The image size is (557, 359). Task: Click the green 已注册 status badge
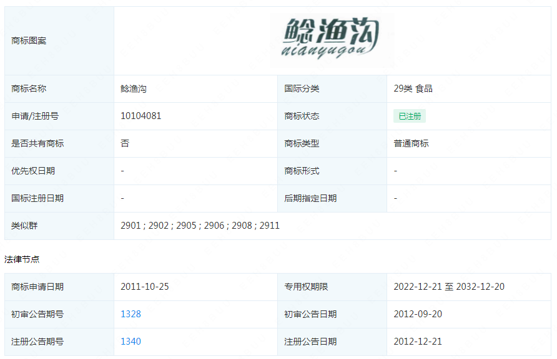click(410, 117)
